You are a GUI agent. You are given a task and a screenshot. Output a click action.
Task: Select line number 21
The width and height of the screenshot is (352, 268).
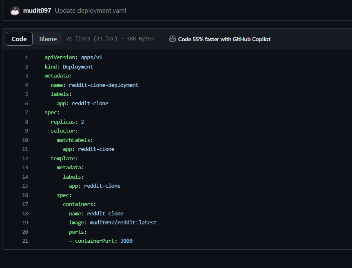click(25, 241)
